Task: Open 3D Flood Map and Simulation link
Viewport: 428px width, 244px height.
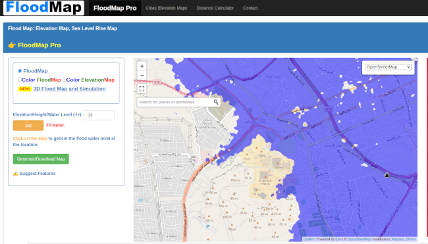Action: 69,89
